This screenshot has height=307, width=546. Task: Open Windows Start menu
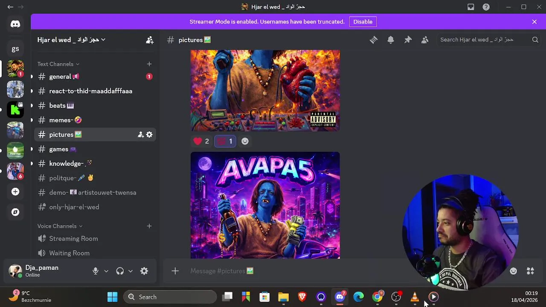[113, 297]
